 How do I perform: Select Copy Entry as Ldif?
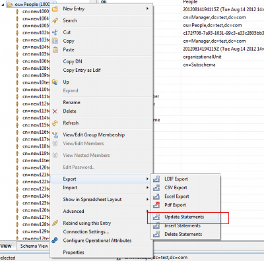(82, 71)
